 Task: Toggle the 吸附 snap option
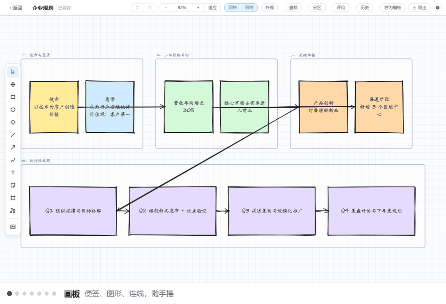tap(249, 8)
